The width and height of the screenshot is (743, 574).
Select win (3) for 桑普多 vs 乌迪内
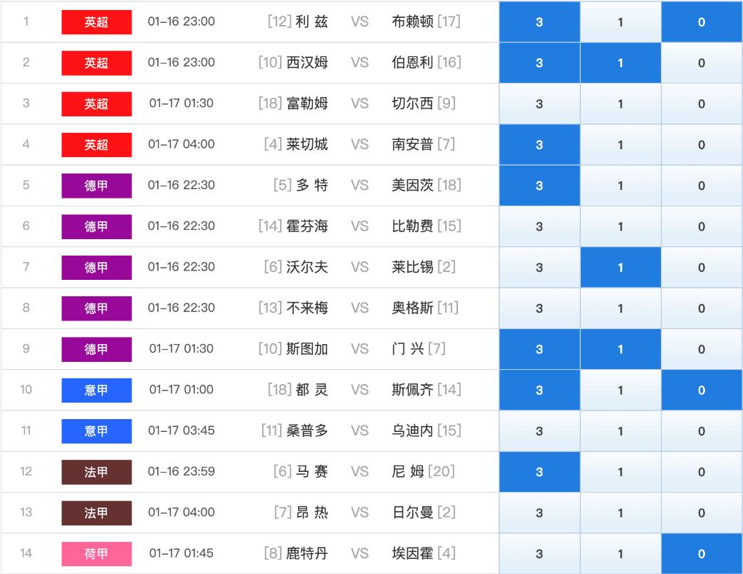tap(539, 431)
